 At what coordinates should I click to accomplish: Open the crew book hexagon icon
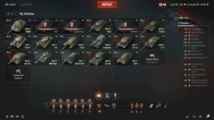pyautogui.click(x=99, y=96)
